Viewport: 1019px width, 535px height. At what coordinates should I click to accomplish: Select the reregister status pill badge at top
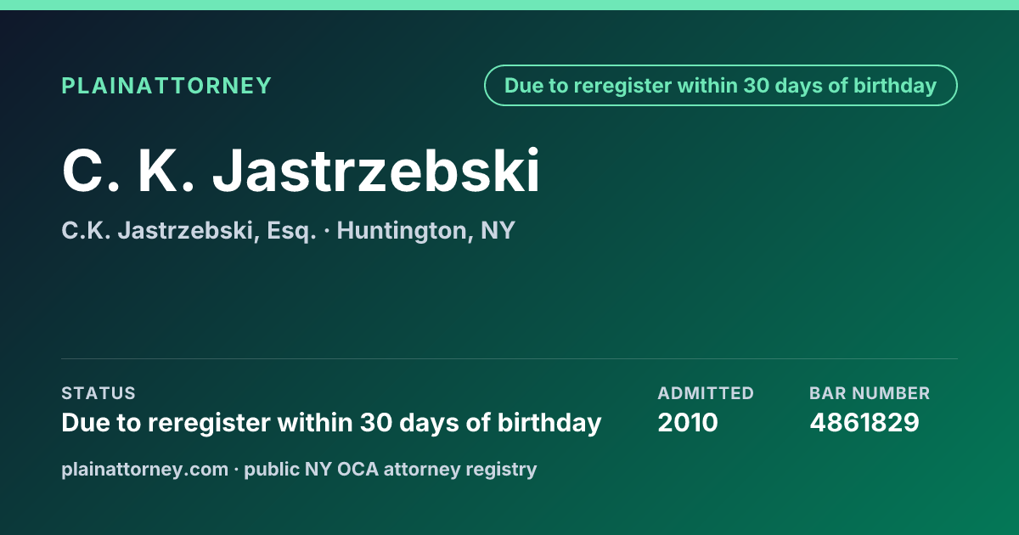(721, 86)
